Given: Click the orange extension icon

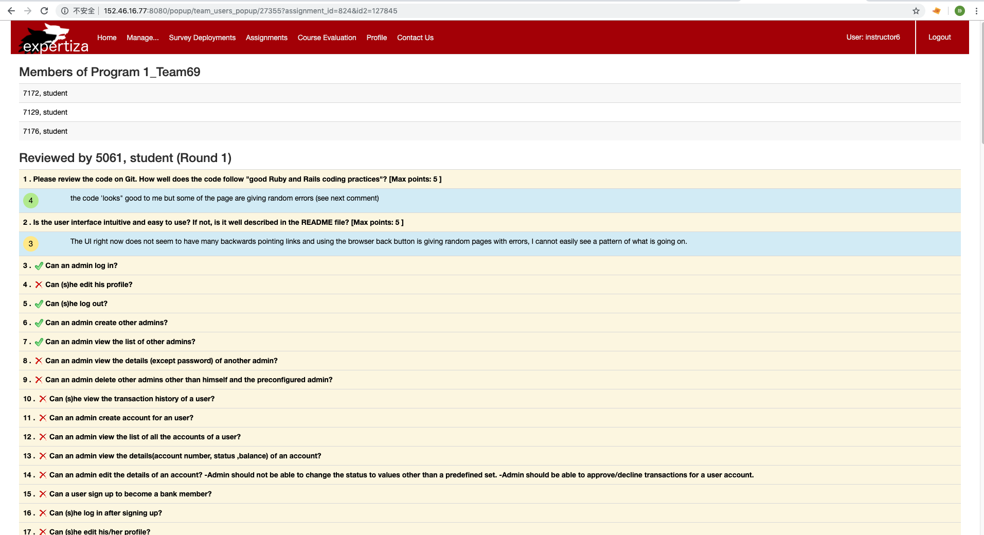Looking at the screenshot, I should [x=937, y=11].
